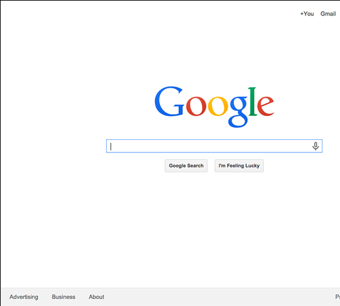The width and height of the screenshot is (340, 306).
Task: Click blank white area above the Google logo
Action: 213,50
